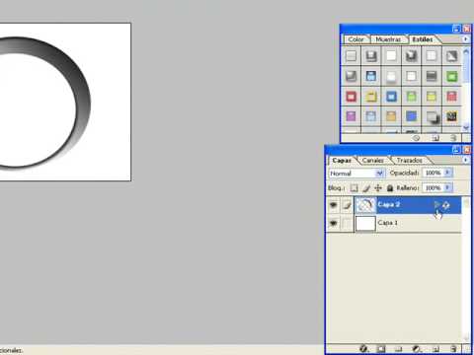Create a new layer set folder

tap(399, 349)
